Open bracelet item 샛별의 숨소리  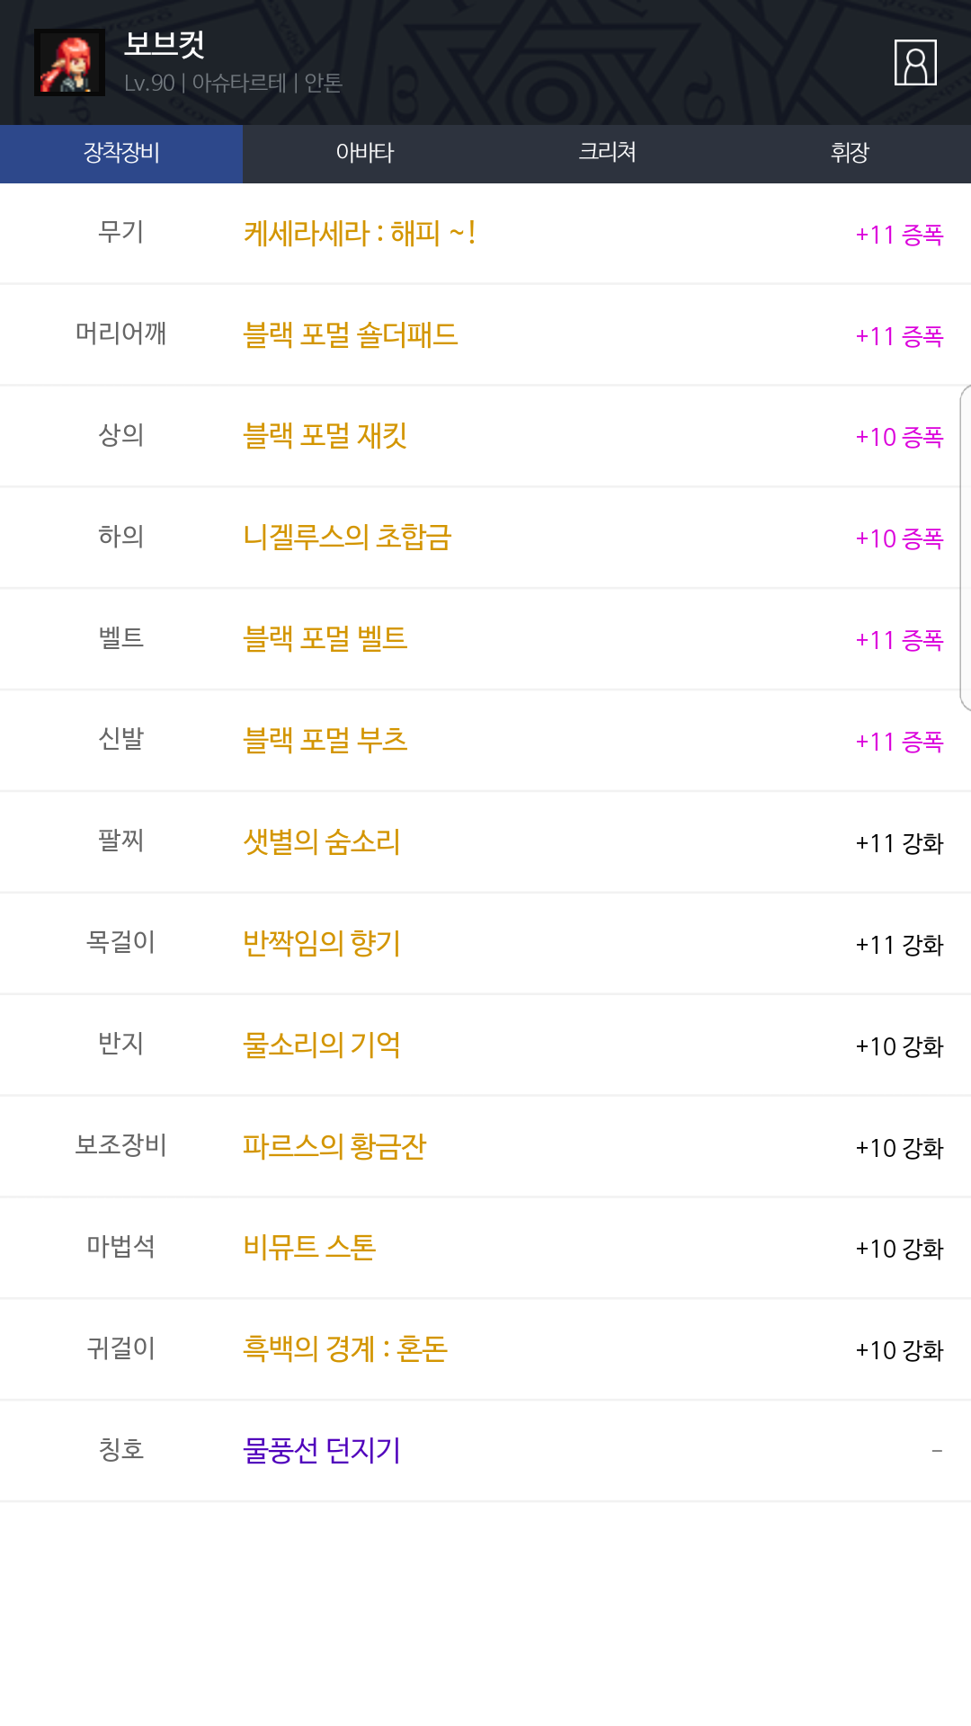click(x=321, y=842)
